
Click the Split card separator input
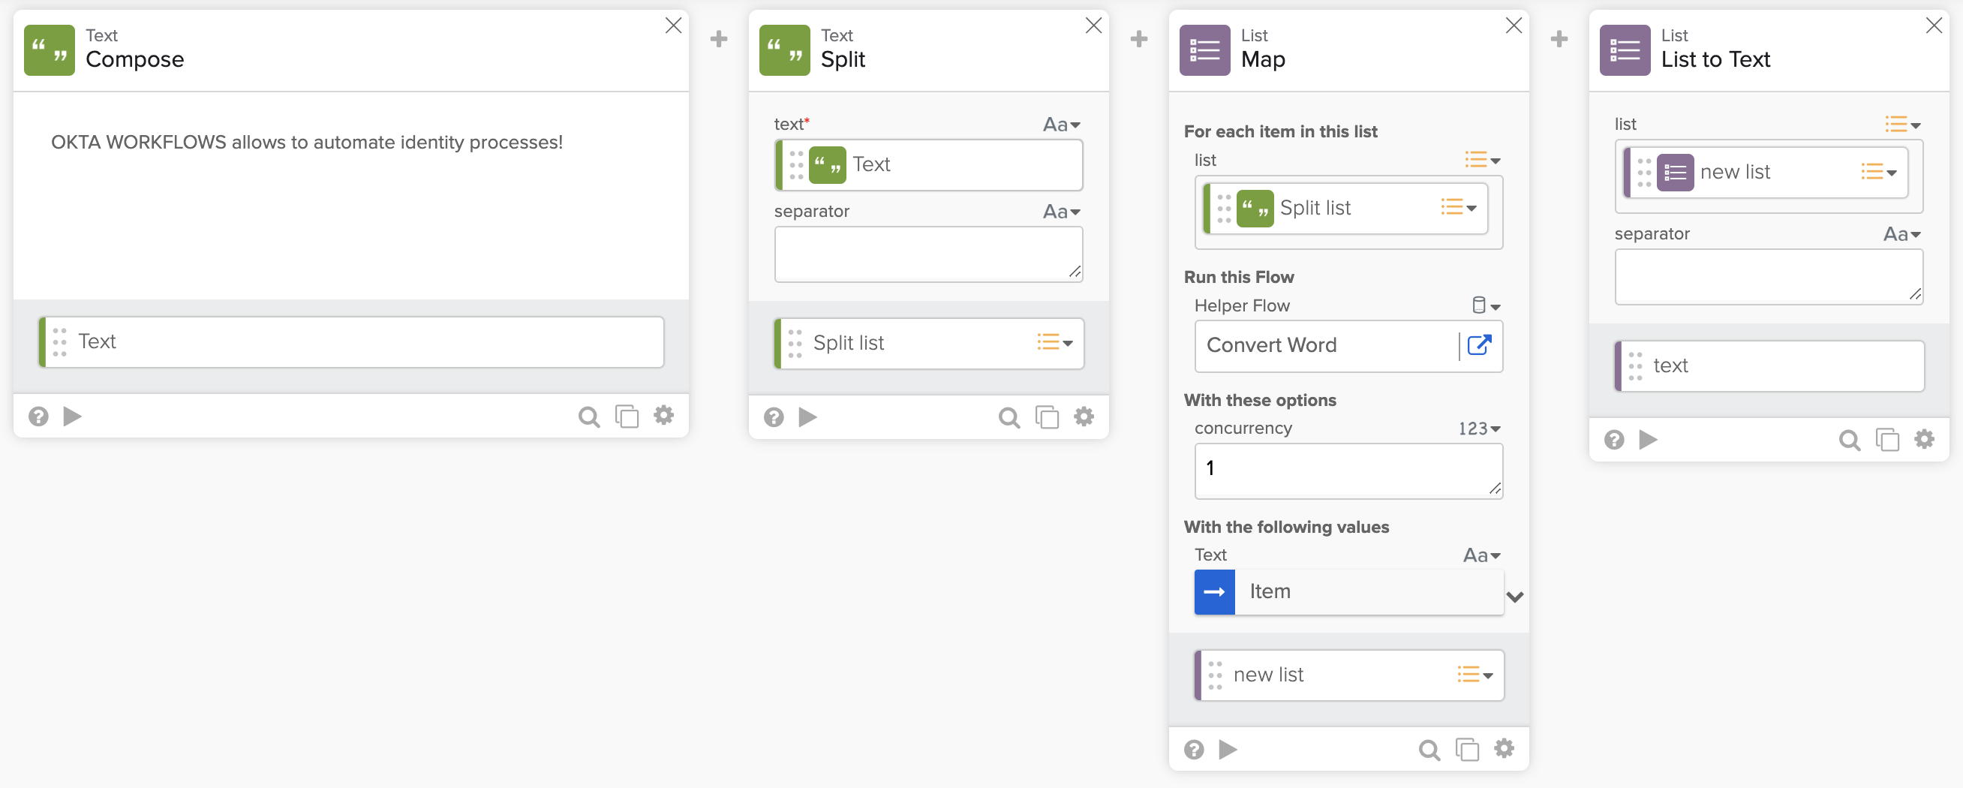(927, 254)
